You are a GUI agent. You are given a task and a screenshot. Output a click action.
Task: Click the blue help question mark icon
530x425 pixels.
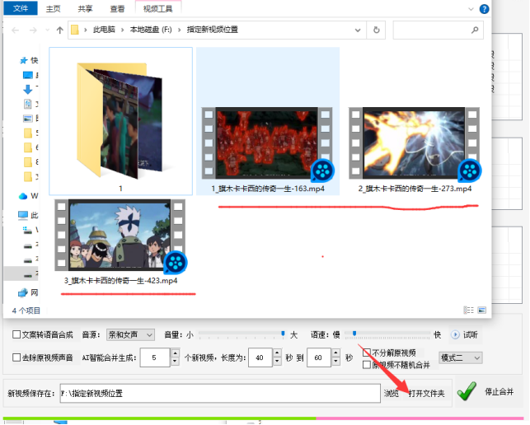coord(484,9)
